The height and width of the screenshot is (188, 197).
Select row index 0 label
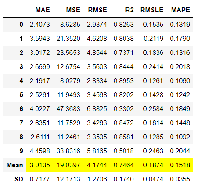pyautogui.click(x=21, y=25)
